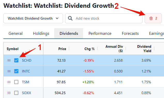Sort by Annual Div ($) column header
The image size is (164, 98).
coord(114,49)
